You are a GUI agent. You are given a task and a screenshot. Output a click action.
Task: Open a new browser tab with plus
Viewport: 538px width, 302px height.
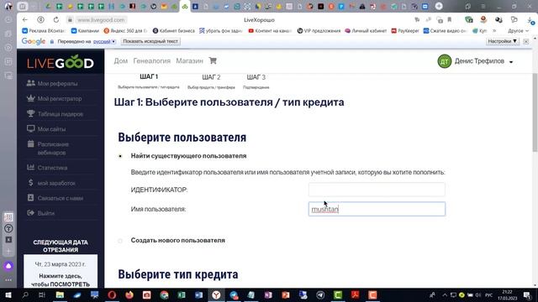click(439, 6)
